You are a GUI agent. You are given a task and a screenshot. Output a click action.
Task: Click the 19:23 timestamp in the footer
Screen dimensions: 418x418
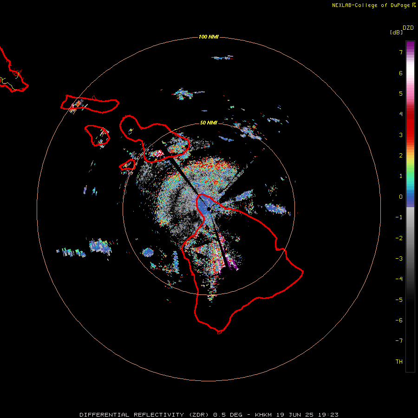pyautogui.click(x=328, y=415)
